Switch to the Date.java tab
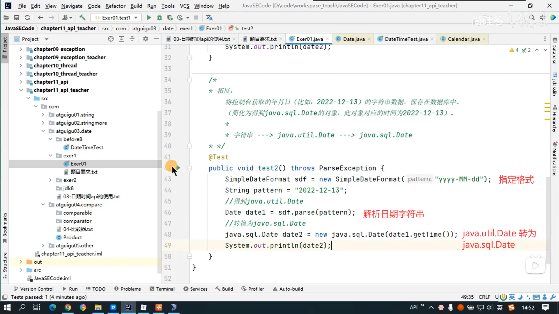This screenshot has height=314, width=559. [x=353, y=39]
